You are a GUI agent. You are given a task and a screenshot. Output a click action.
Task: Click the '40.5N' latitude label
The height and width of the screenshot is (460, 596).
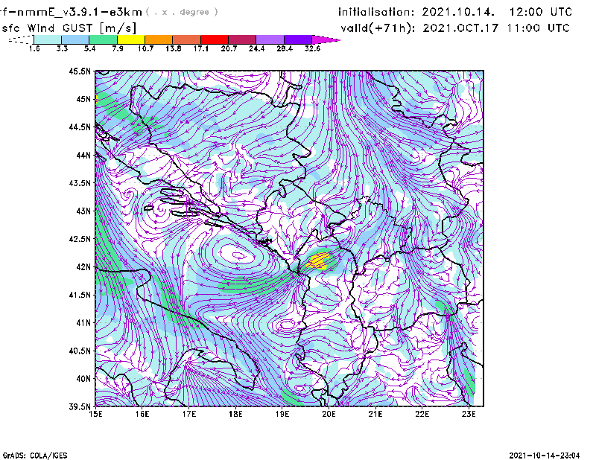[80, 351]
